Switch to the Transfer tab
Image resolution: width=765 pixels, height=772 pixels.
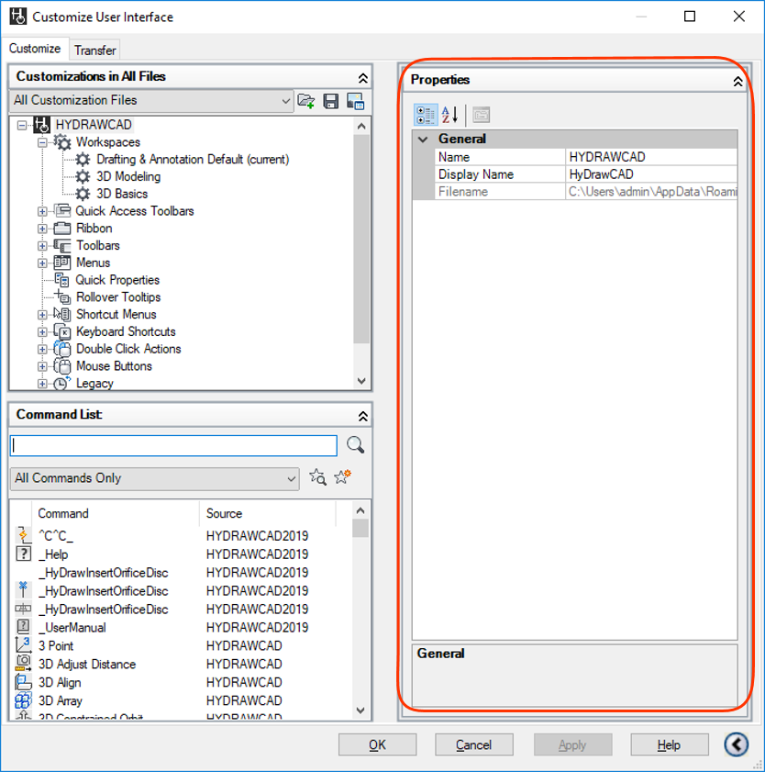pyautogui.click(x=95, y=50)
